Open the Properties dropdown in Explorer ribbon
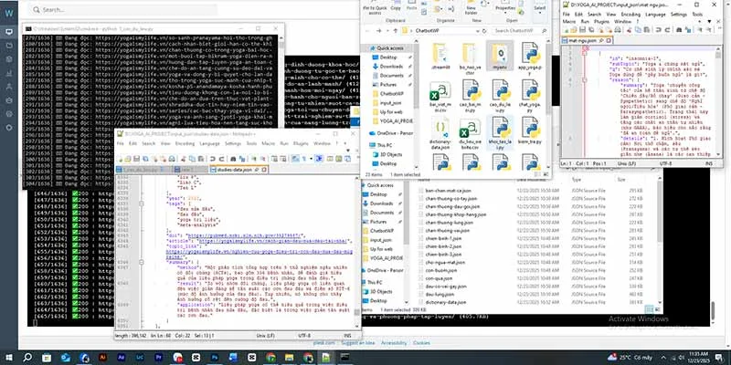Screen dimensions: 731x365 [505, 11]
